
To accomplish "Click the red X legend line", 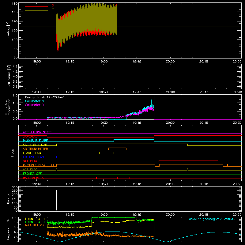I will click(36, 6).
